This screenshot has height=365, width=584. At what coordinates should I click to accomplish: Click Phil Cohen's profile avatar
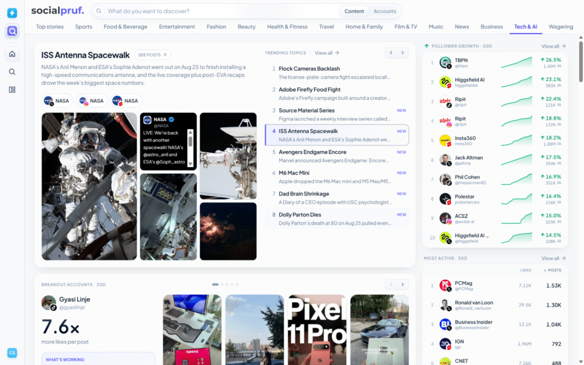pyautogui.click(x=445, y=180)
